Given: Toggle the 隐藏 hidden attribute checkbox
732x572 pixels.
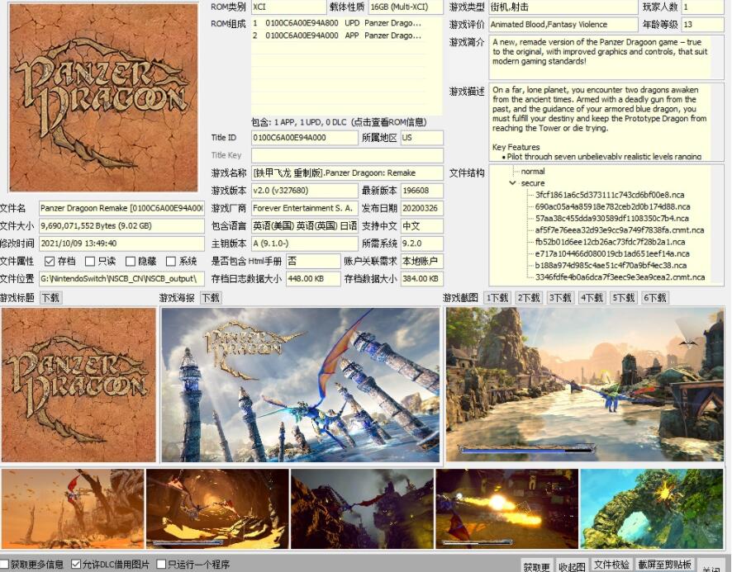Looking at the screenshot, I should click(x=131, y=262).
